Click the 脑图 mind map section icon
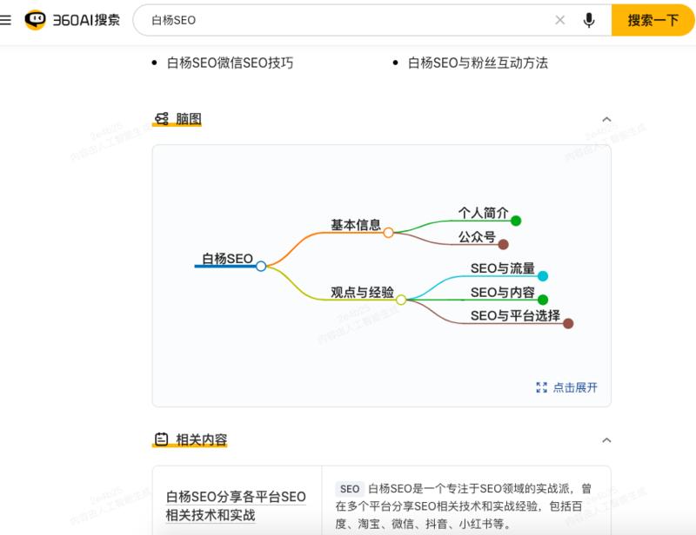Viewport: 696px width, 535px height. (x=161, y=119)
